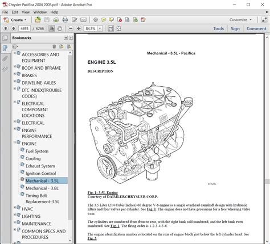Expand the BRAKES bookmark
The width and height of the screenshot is (270, 244).
(x=15, y=74)
